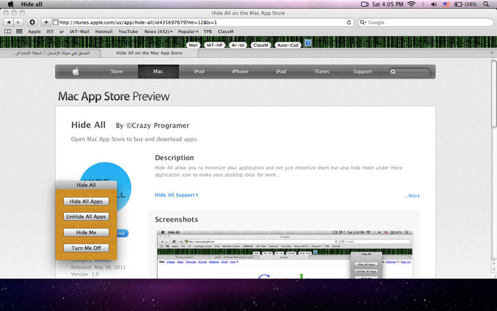Click the Hide All Apps button

[86, 202]
